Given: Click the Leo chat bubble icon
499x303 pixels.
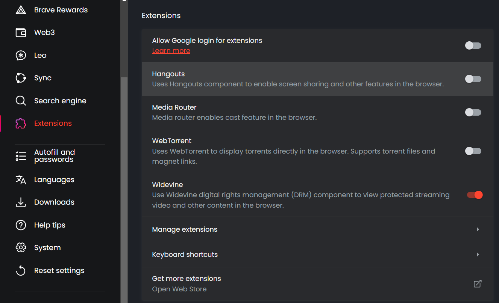Looking at the screenshot, I should [x=21, y=56].
